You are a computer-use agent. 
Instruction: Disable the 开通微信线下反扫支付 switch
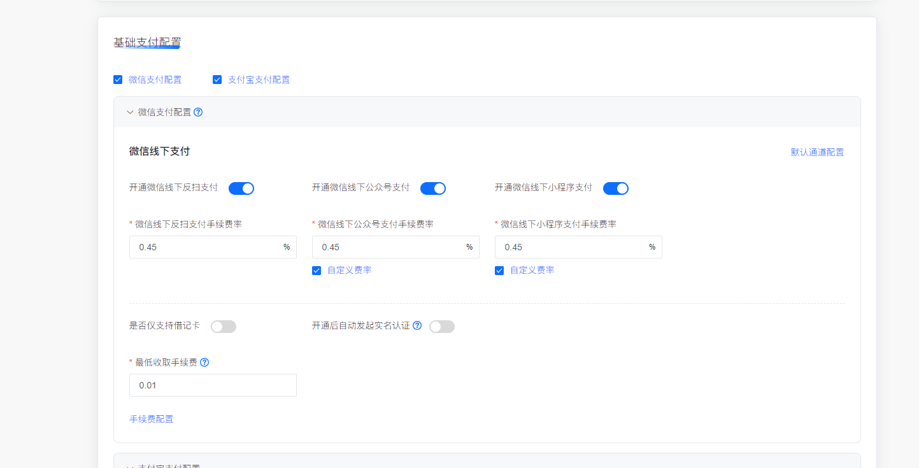pos(241,188)
